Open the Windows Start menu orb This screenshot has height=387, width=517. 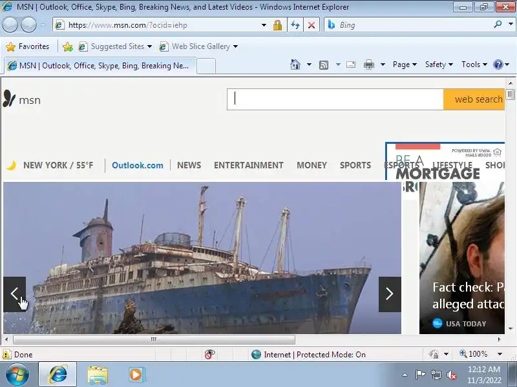point(17,374)
